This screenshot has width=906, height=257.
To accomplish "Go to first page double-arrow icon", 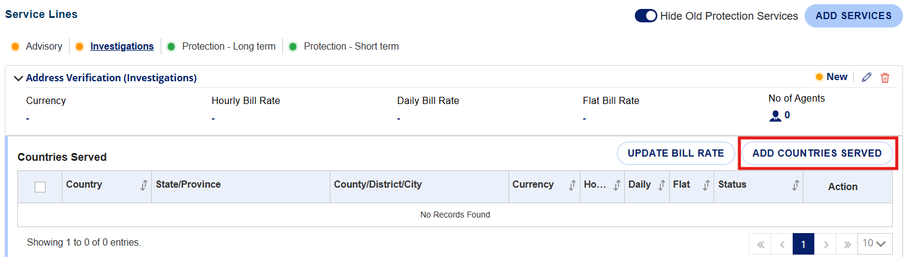I will pyautogui.click(x=760, y=244).
